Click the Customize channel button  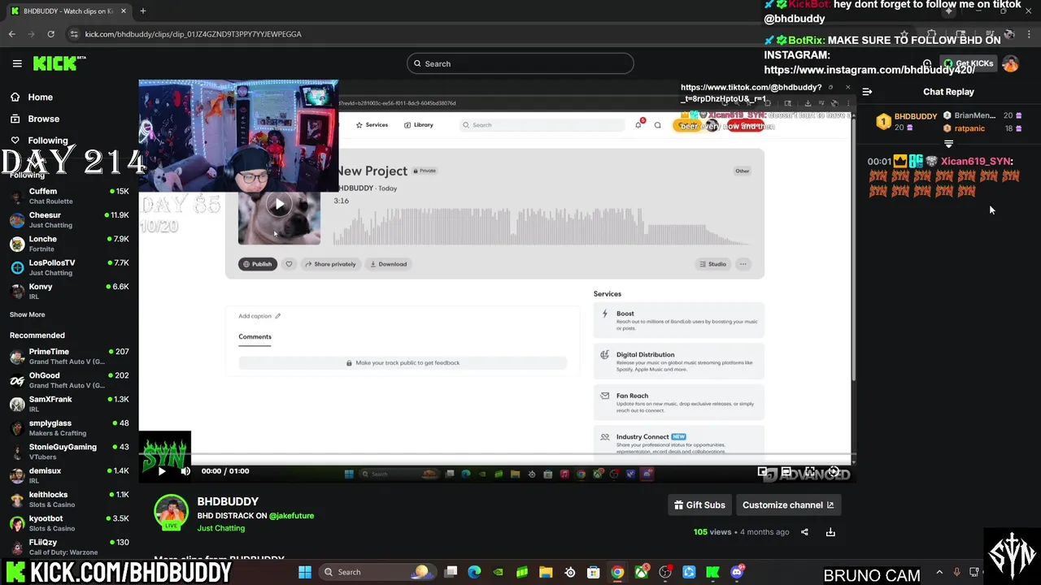click(x=788, y=505)
